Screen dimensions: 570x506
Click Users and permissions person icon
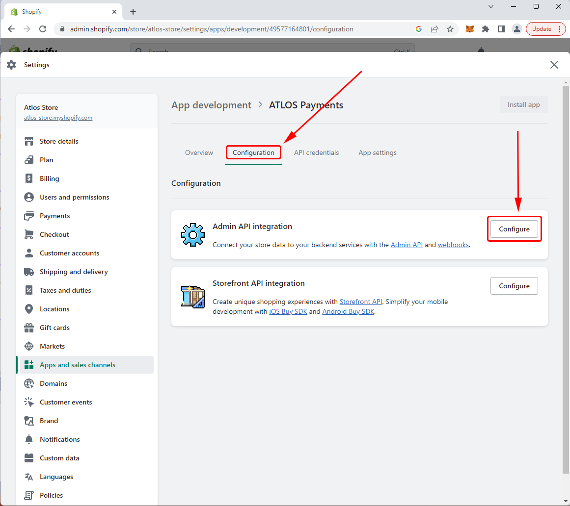point(28,197)
